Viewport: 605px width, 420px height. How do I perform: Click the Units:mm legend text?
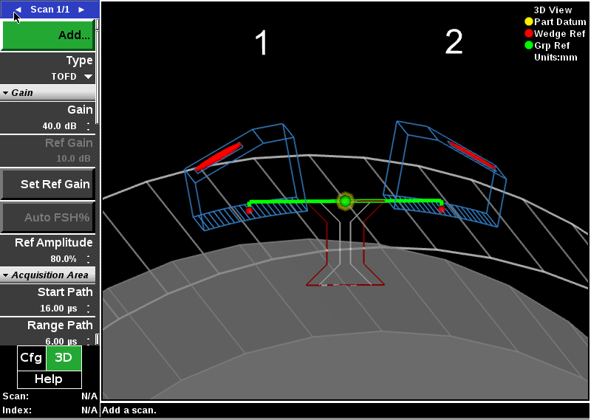[556, 58]
